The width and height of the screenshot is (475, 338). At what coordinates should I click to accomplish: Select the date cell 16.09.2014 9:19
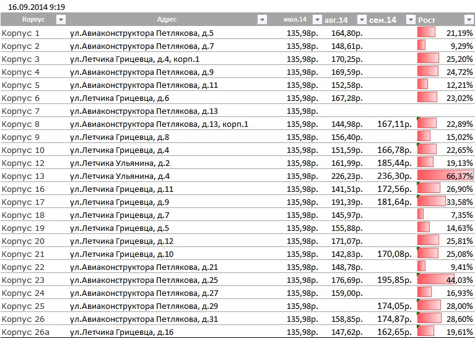37,7
